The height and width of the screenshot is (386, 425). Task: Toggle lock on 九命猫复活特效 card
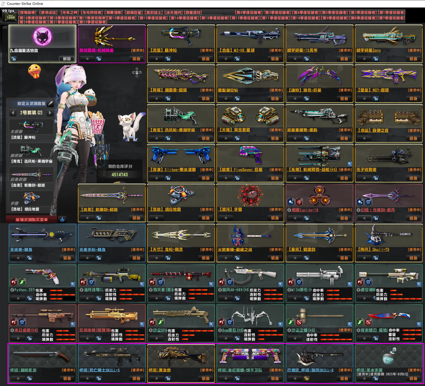tap(13, 59)
